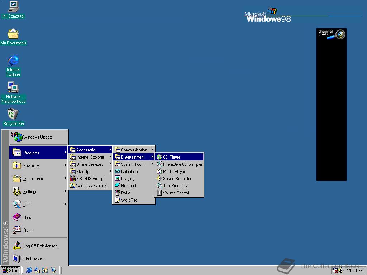367x275 pixels.
Task: Launch Media Player
Action: (179, 172)
